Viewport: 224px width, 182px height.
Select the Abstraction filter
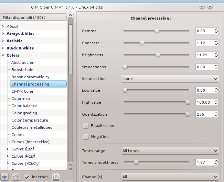23,62
